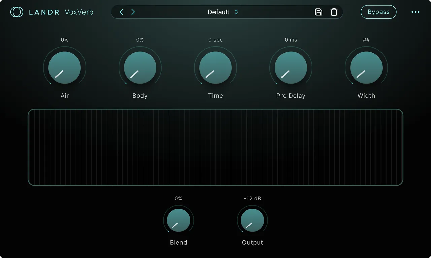Click the VoxVerb product name text
The height and width of the screenshot is (258, 431).
point(79,12)
